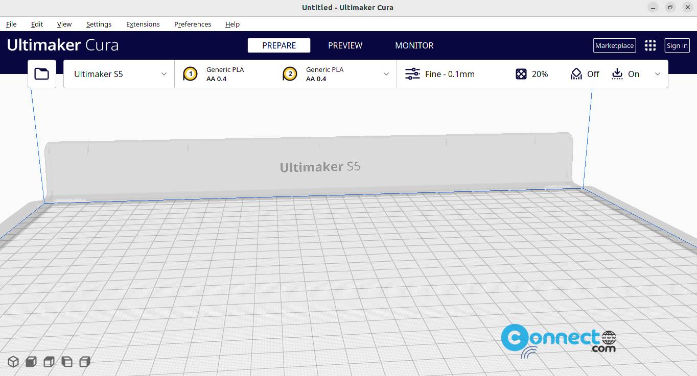Screen dimensions: 697x376
Task: Close the Cura window
Action: (x=688, y=7)
